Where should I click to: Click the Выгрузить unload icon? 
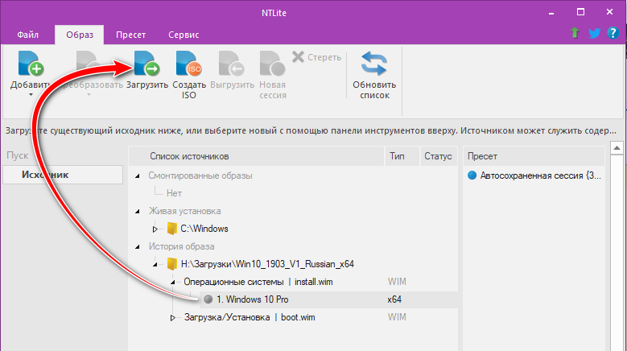coord(232,63)
